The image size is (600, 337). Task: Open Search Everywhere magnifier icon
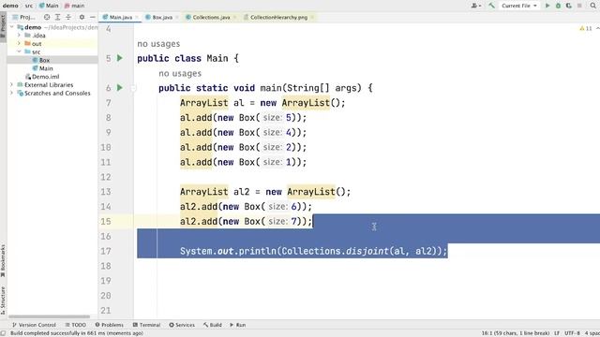(x=593, y=6)
